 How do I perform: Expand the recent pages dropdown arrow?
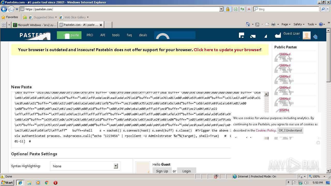(17, 9)
